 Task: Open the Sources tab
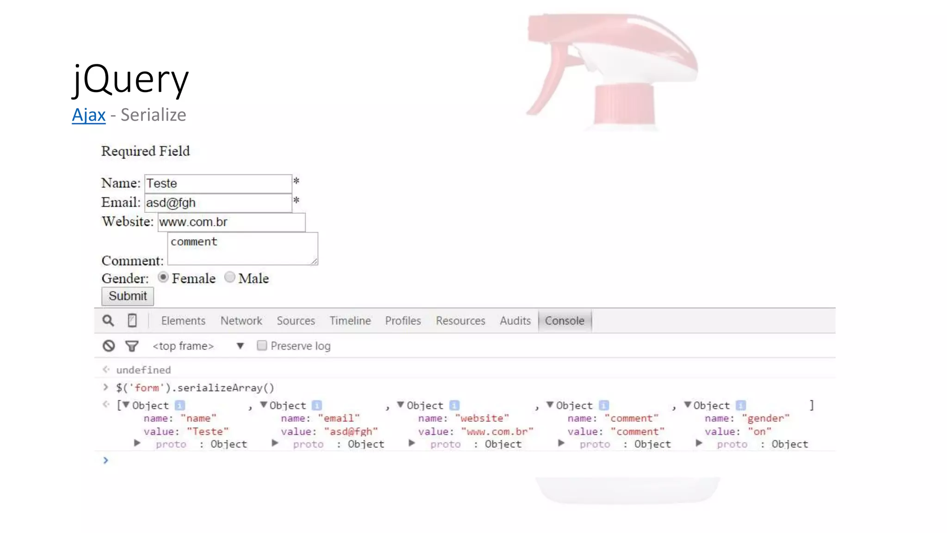(295, 321)
